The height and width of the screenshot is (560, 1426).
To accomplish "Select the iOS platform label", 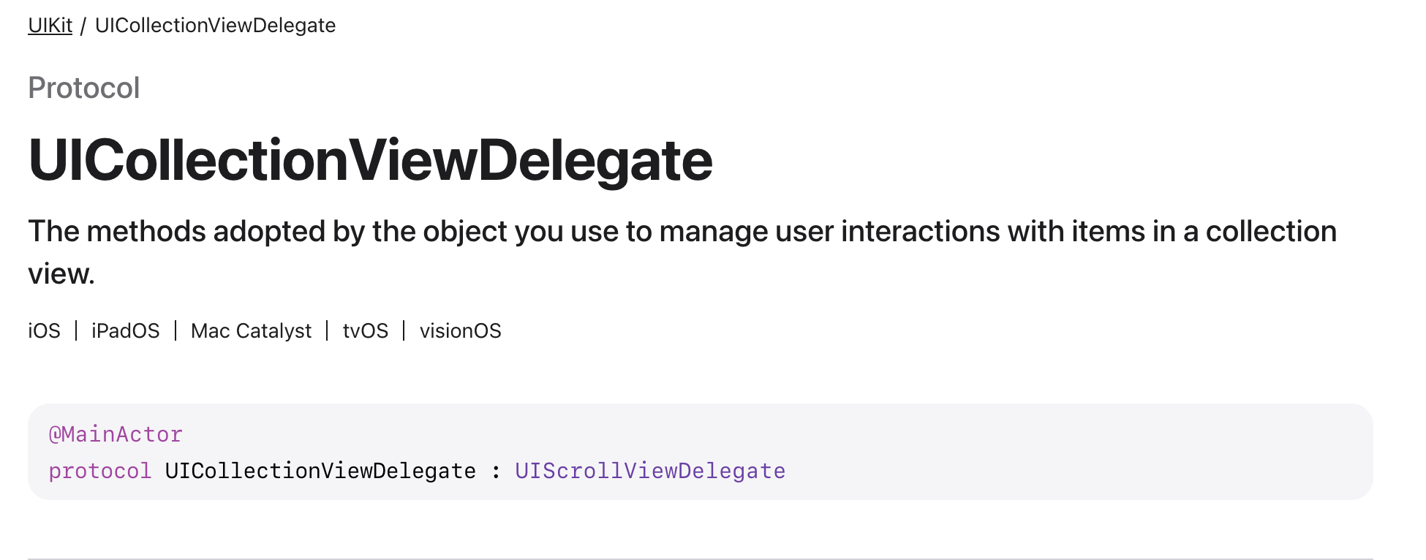I will point(44,331).
